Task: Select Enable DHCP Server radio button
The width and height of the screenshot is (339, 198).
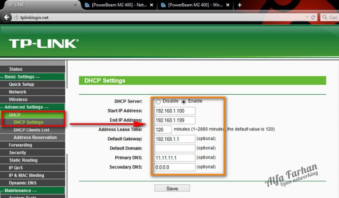Action: 184,102
